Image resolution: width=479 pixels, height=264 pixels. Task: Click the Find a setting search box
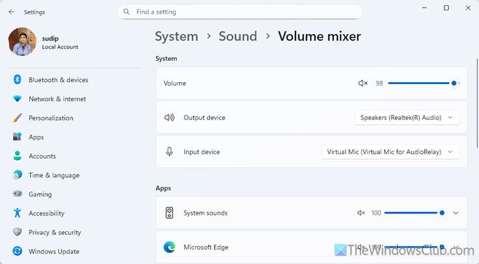pos(239,12)
